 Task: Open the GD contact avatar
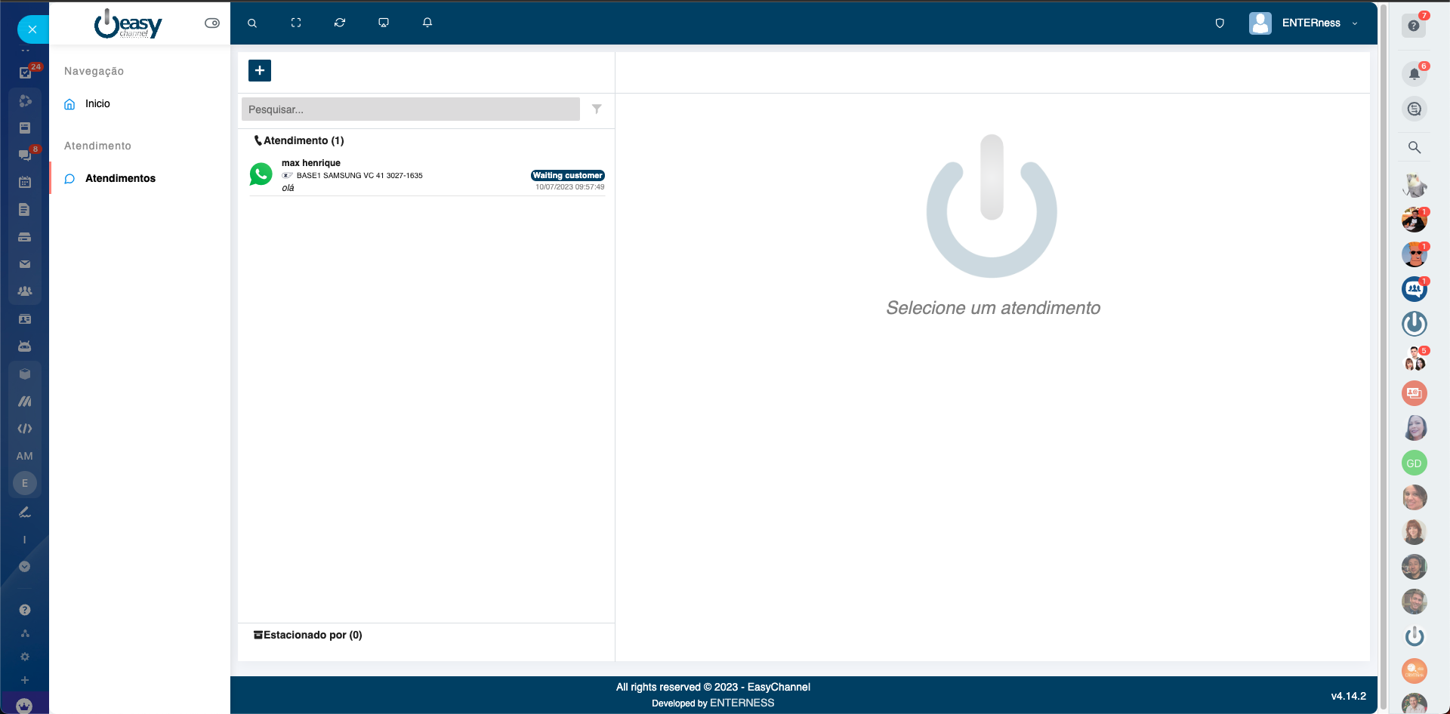point(1414,463)
